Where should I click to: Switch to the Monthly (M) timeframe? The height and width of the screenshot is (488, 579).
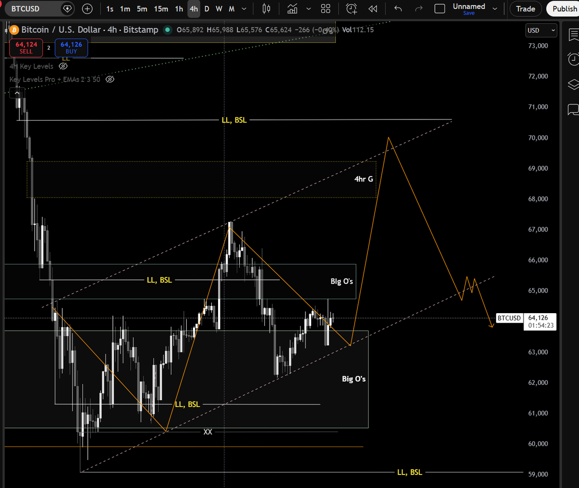(x=232, y=9)
